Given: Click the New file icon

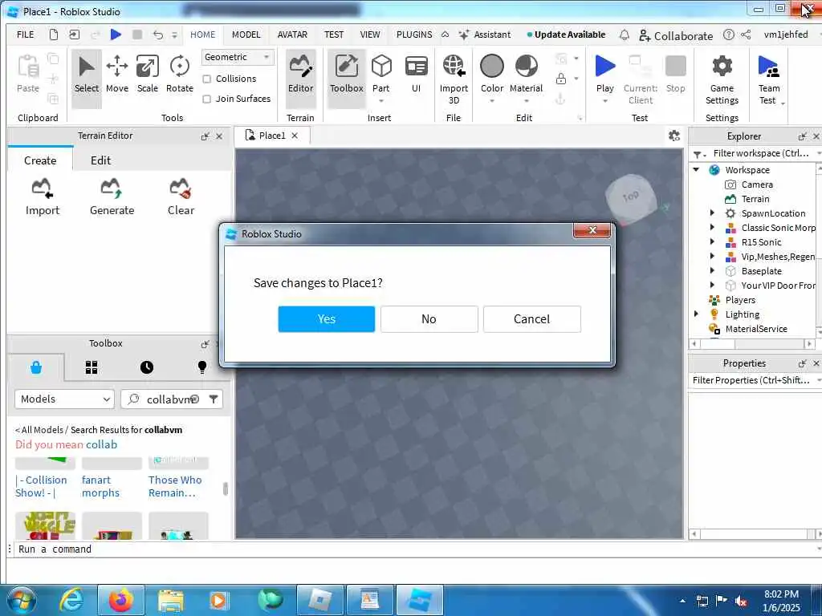Looking at the screenshot, I should coord(54,34).
